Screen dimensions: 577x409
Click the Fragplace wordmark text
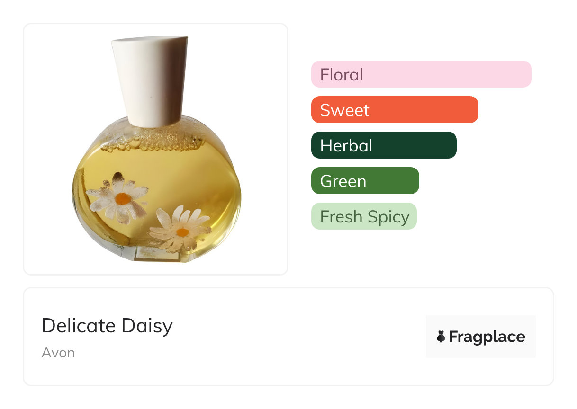click(x=487, y=337)
